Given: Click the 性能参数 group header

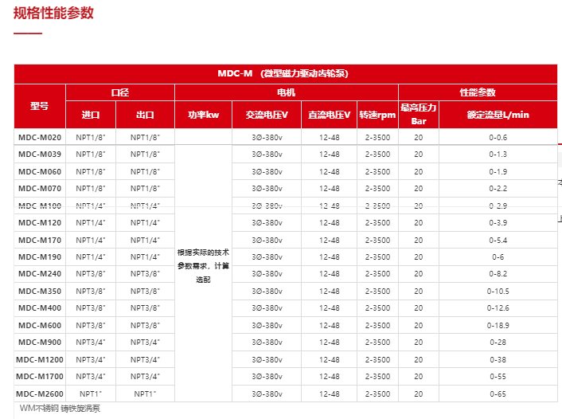Looking at the screenshot, I should pos(478,92).
